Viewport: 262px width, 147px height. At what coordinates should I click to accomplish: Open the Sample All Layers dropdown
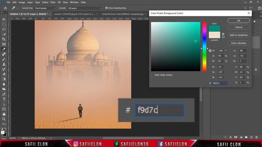pos(84,8)
